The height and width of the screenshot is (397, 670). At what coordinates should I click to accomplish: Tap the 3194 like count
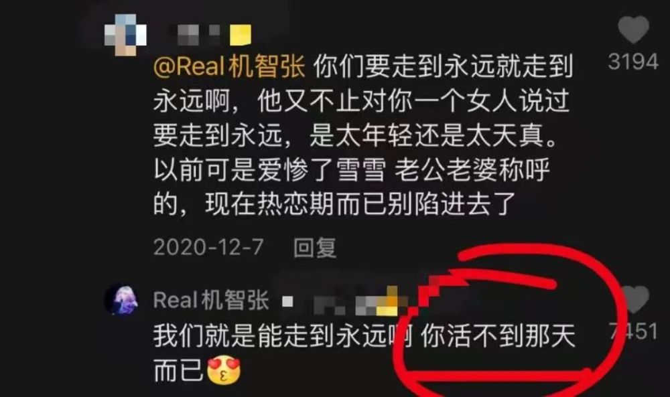point(633,62)
